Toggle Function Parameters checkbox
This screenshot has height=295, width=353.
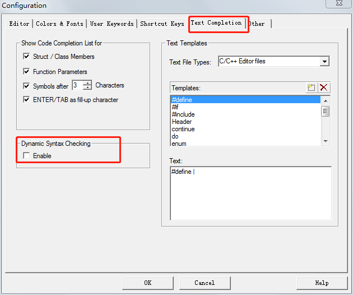point(26,71)
